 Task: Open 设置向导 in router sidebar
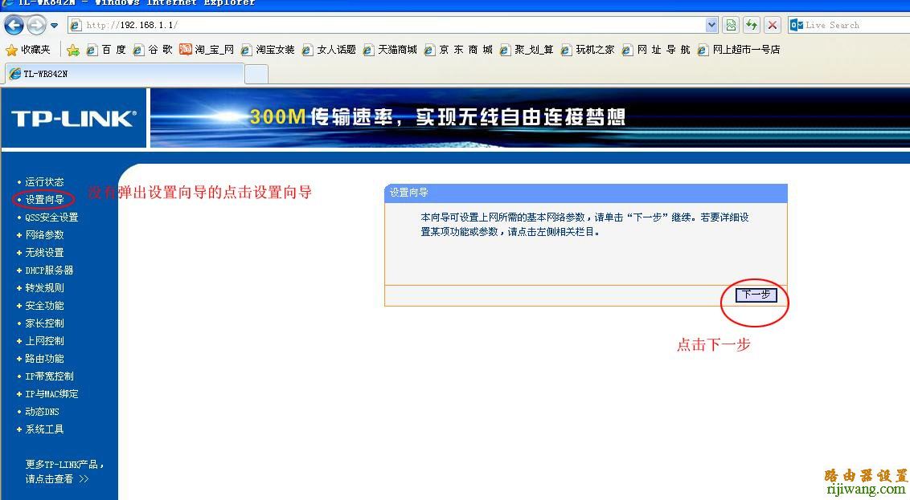(44, 199)
